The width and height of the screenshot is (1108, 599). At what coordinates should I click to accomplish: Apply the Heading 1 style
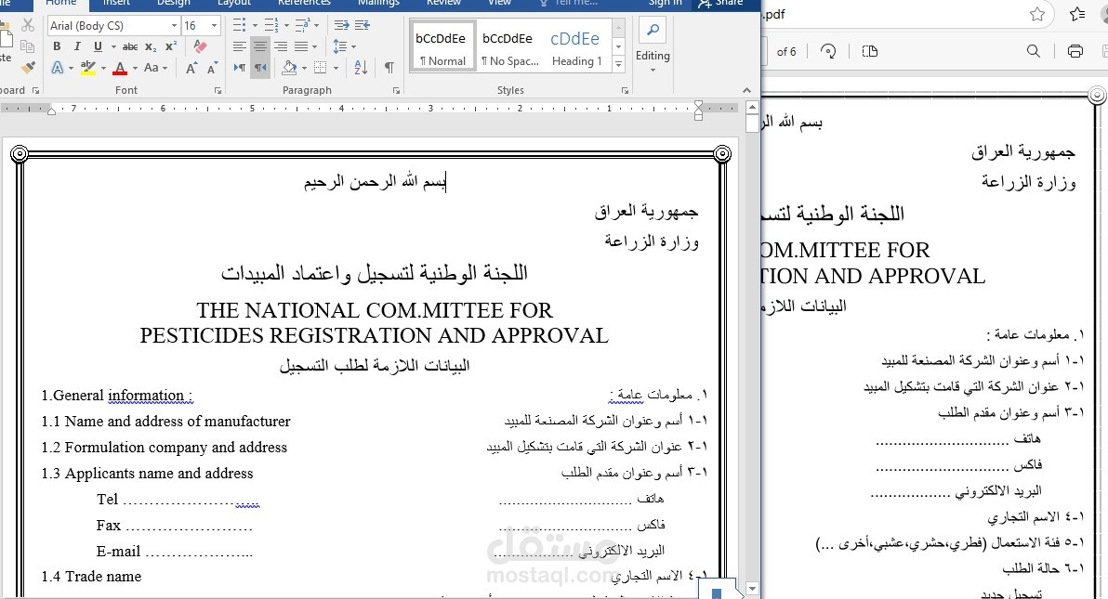(x=576, y=46)
